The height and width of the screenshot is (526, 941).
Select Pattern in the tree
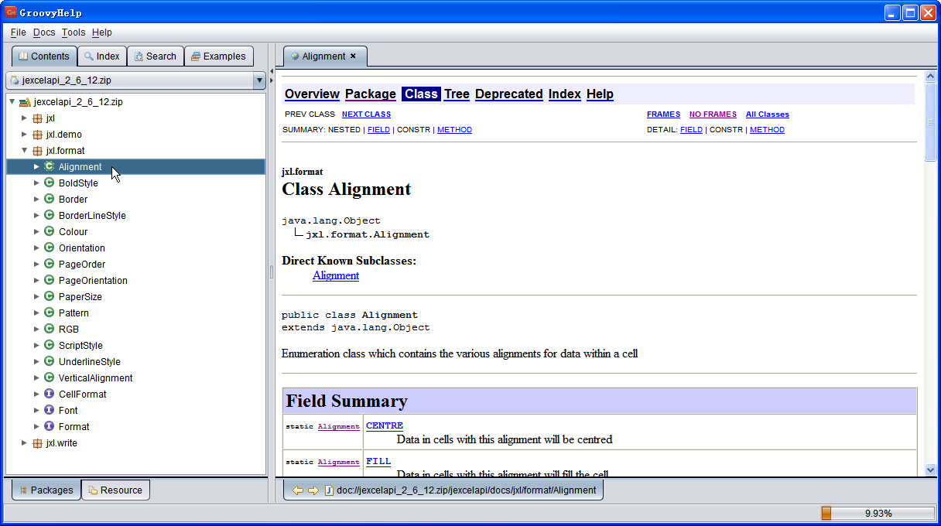point(74,313)
